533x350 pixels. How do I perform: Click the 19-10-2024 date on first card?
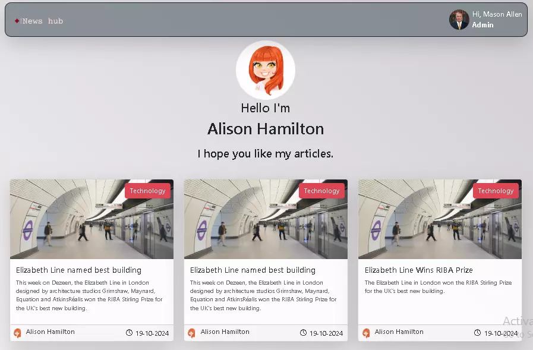(x=152, y=333)
